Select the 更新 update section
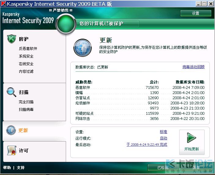Screen dimensions: 215x175 click(23, 130)
